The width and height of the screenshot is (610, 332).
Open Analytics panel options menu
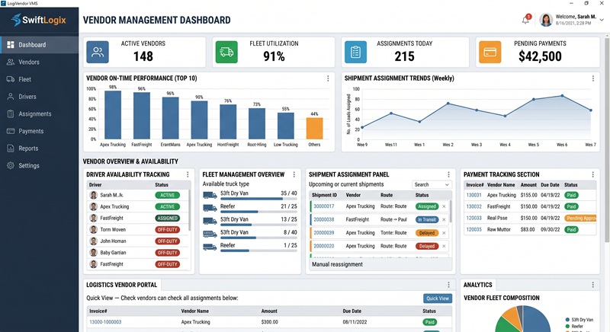(x=593, y=285)
